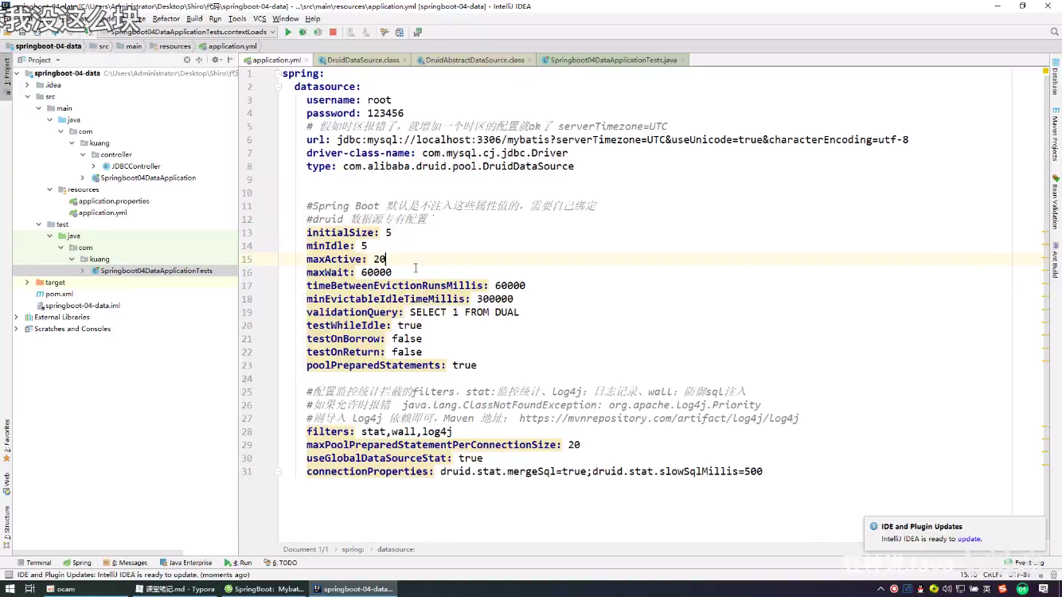Open the action center notification icon
1062x597 pixels.
1044,589
